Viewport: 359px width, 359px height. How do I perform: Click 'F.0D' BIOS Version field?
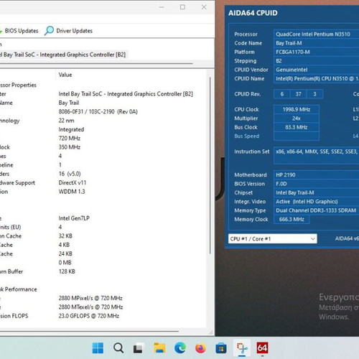316,184
